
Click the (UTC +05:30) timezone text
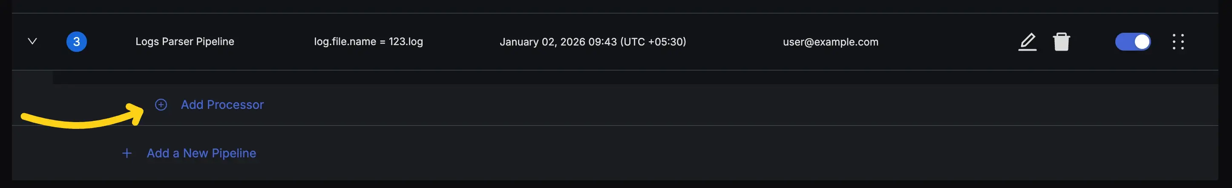click(x=653, y=42)
